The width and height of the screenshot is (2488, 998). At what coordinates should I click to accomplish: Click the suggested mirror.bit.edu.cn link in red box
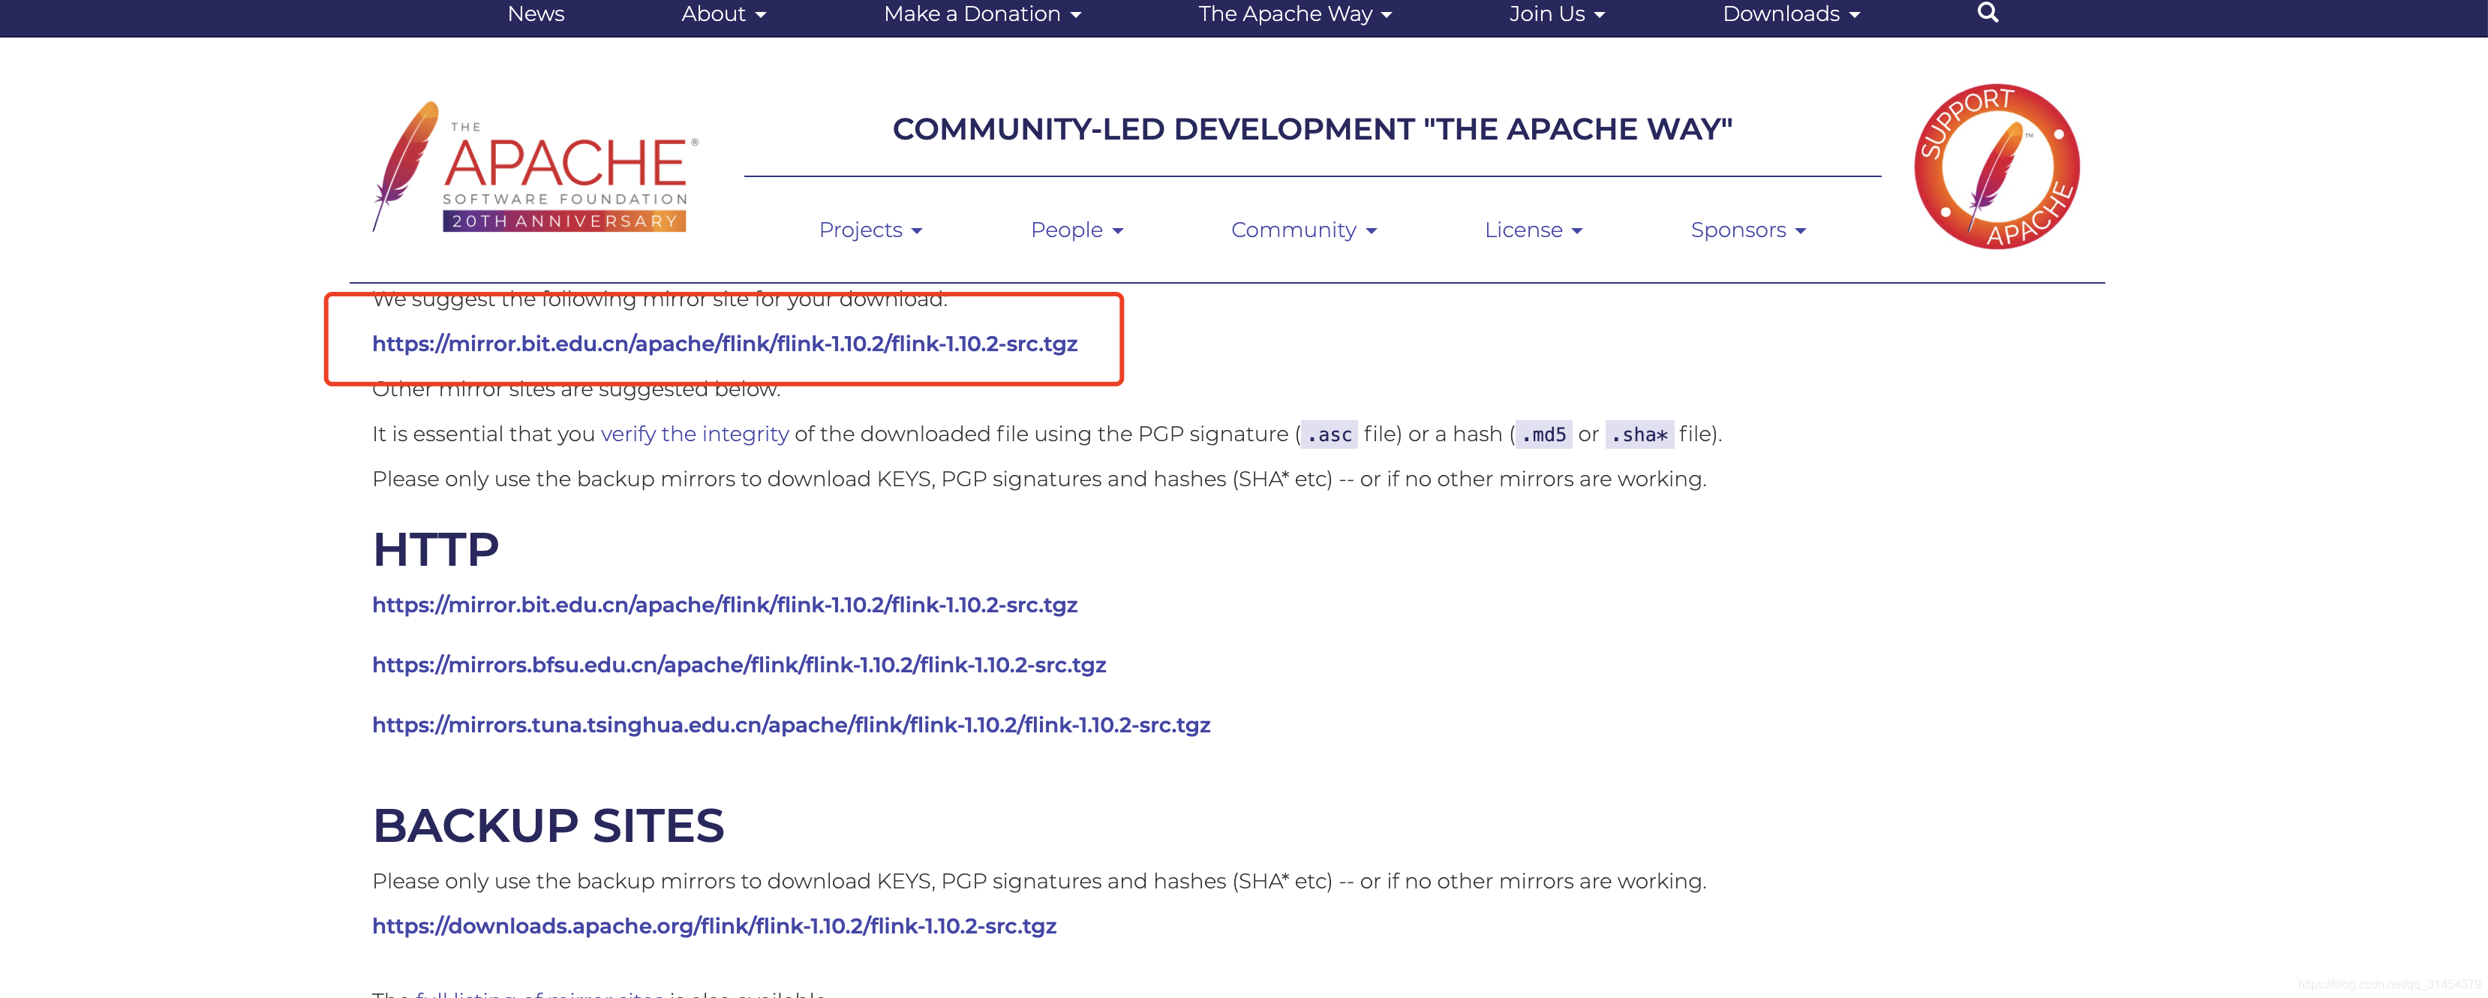click(724, 344)
